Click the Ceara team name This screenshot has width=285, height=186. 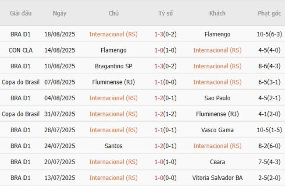[x=217, y=162]
